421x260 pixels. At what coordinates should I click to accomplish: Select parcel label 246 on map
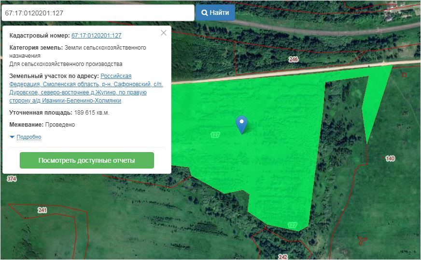pos(294,59)
